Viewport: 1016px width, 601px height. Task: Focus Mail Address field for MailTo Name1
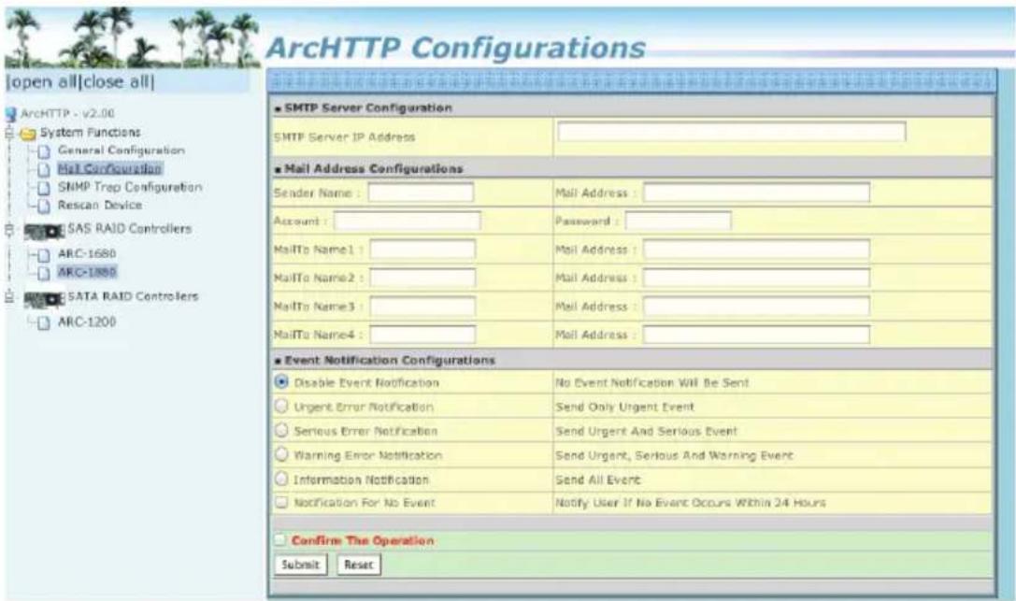point(756,250)
